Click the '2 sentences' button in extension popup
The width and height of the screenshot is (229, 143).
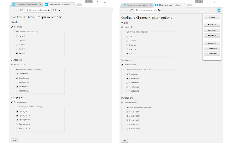[212, 30]
